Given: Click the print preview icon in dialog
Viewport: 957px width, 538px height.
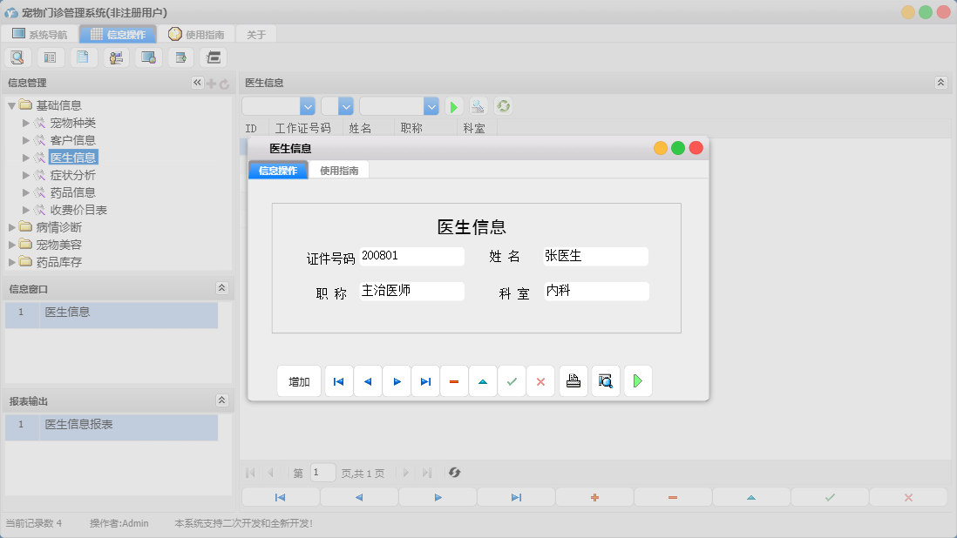Looking at the screenshot, I should click(605, 380).
